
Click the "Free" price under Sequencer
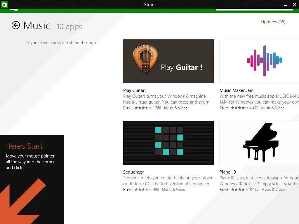tap(127, 190)
